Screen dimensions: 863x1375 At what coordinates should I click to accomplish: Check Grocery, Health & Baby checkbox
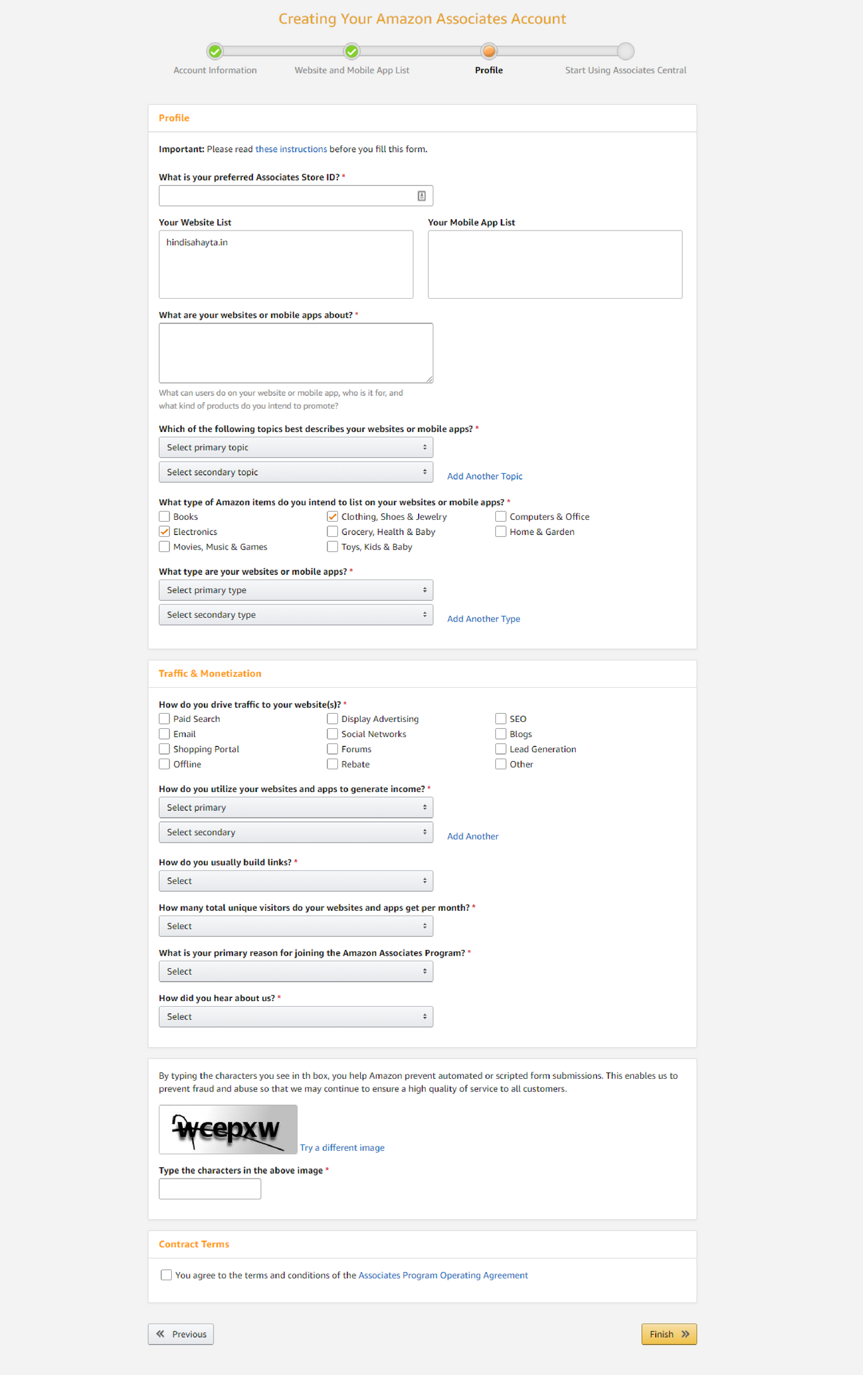point(332,532)
